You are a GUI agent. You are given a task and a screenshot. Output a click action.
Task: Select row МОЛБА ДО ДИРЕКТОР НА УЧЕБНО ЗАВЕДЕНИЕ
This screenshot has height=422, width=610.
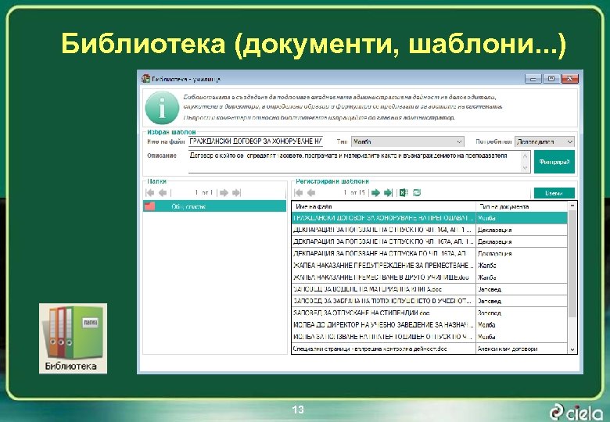pos(429,325)
